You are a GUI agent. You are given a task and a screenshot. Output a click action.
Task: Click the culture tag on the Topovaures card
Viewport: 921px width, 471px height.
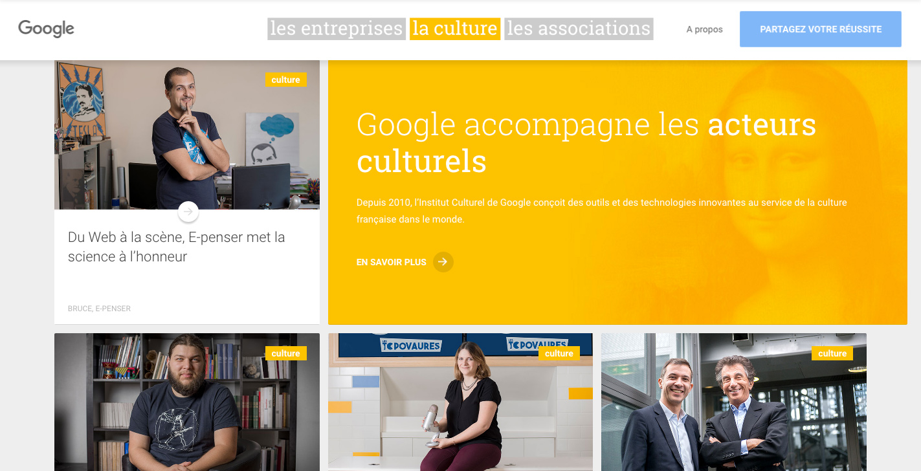[559, 353]
